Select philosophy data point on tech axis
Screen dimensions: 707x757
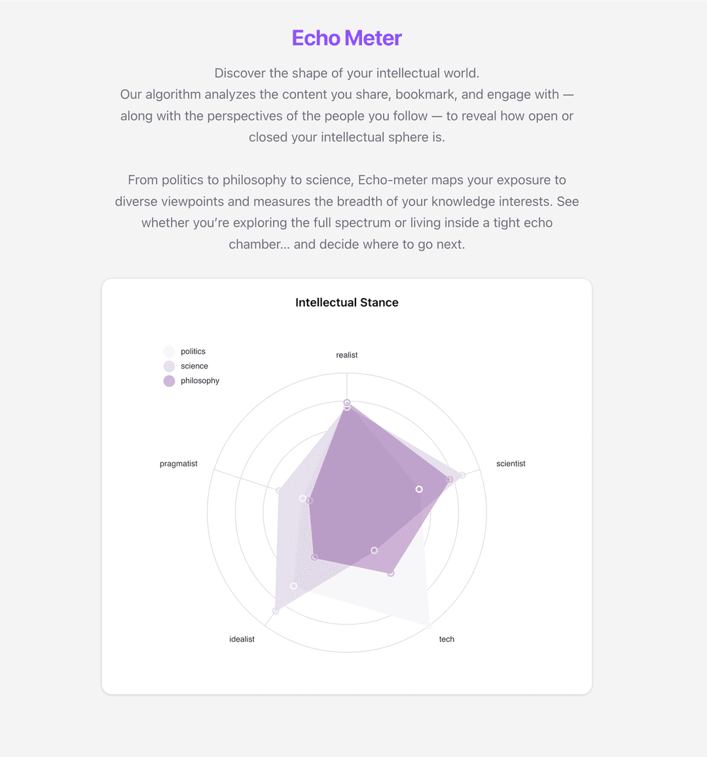[391, 573]
